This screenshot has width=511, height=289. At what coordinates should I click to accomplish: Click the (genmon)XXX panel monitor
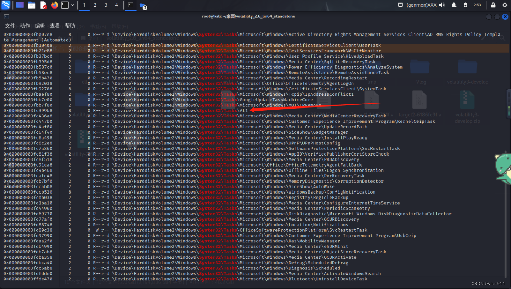pos(422,5)
